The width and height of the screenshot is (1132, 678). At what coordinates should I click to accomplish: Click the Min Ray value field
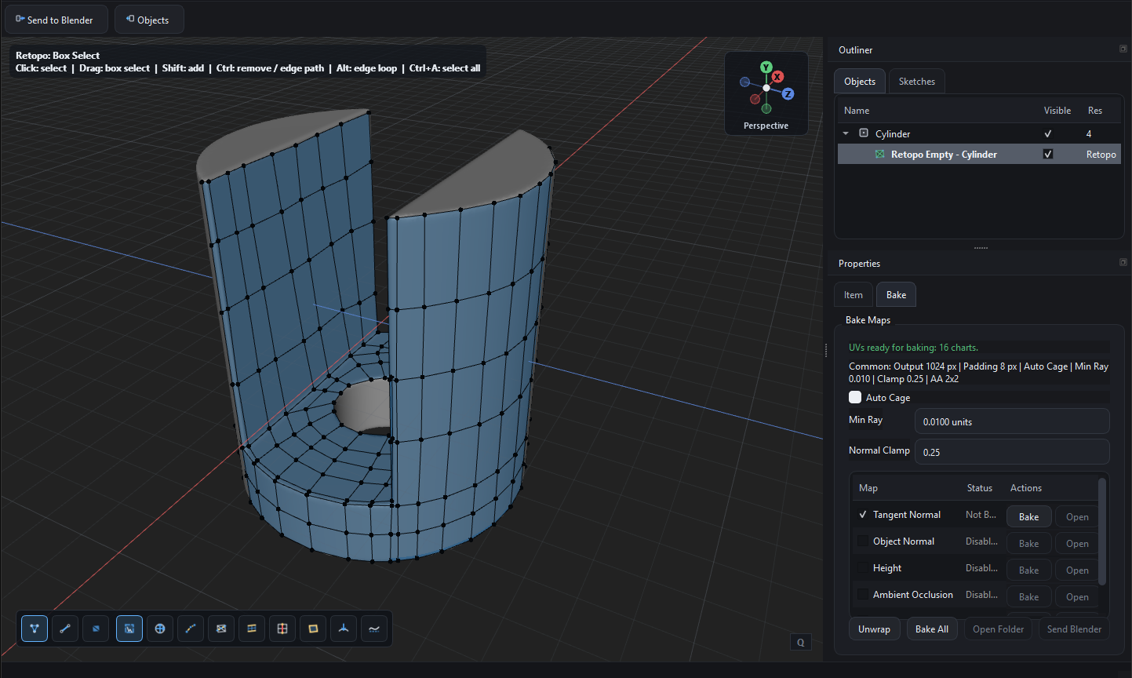coord(1012,421)
